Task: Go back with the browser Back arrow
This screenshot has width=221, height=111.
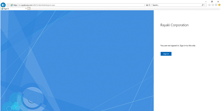Action: (3, 5)
